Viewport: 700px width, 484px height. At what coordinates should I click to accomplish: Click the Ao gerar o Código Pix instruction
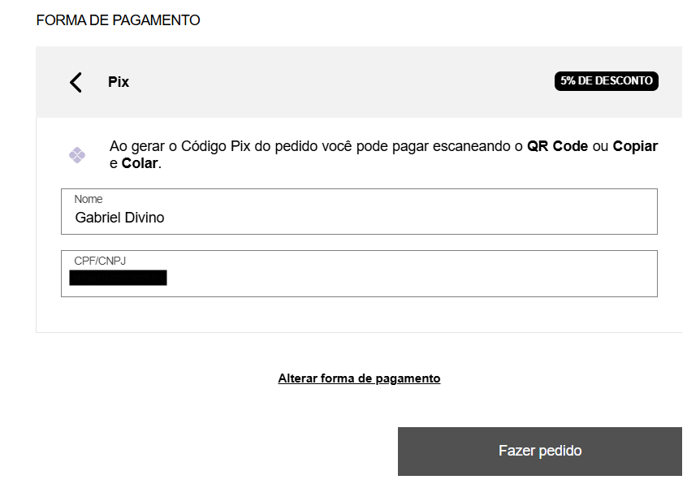point(383,154)
